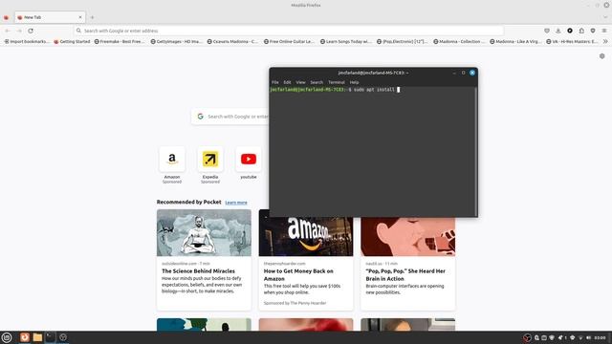This screenshot has height=344, width=612.
Task: Close the New Tab tab
Action: [80, 17]
